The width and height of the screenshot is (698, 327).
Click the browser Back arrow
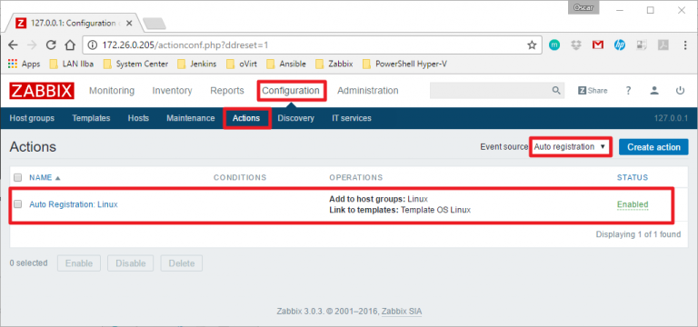click(13, 45)
